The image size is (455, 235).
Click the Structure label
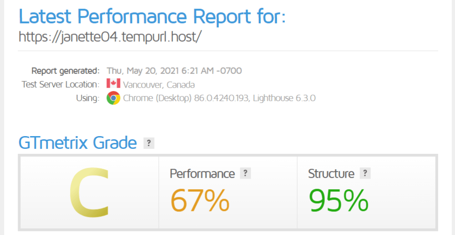331,174
